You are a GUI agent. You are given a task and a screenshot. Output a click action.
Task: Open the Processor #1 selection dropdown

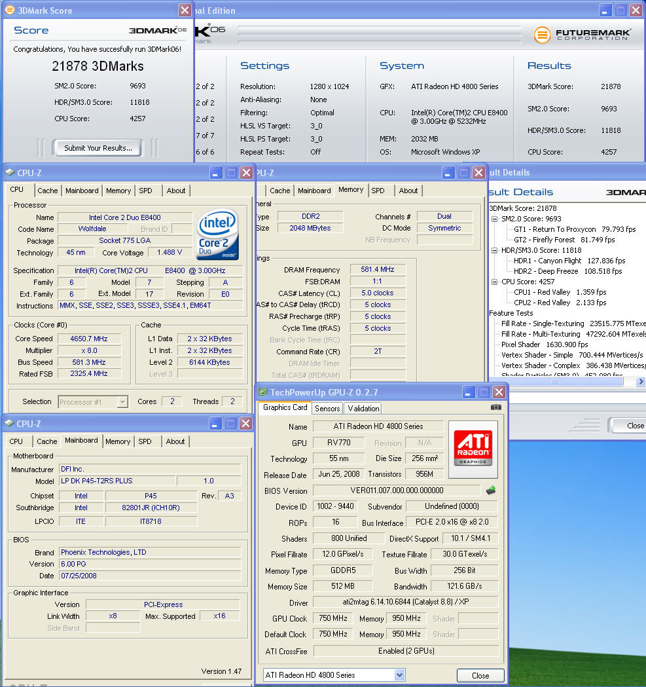[122, 401]
